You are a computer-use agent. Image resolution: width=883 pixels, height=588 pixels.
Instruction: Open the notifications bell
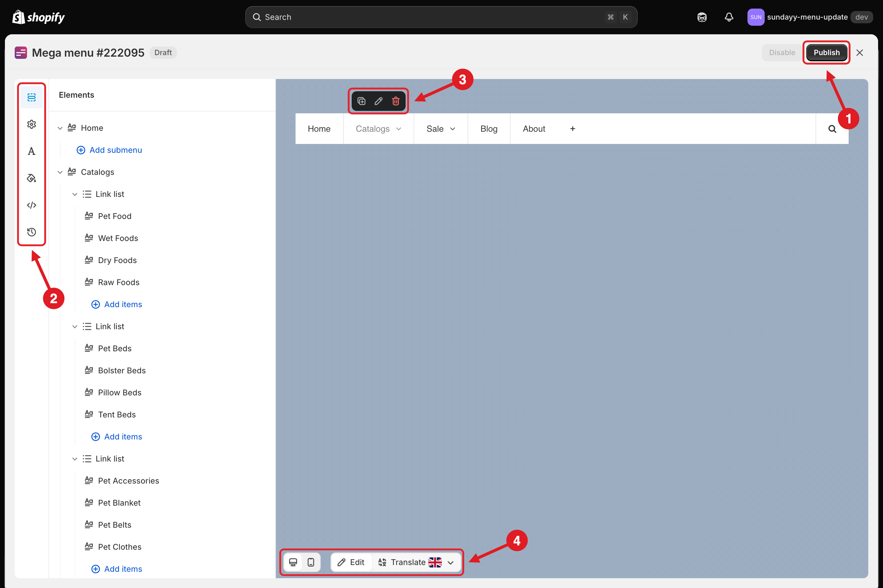tap(729, 17)
